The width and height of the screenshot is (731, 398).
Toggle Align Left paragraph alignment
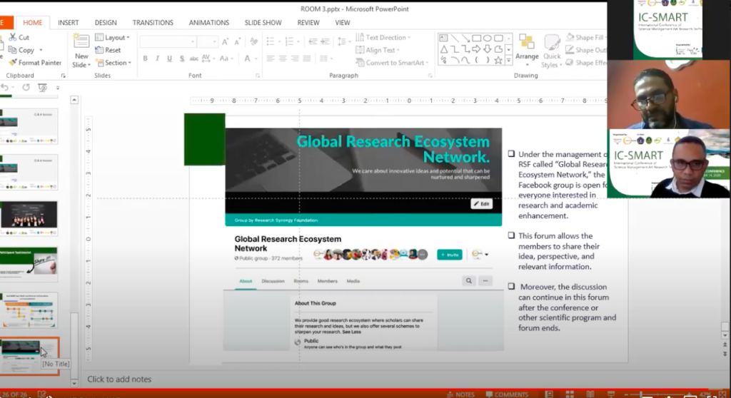coord(271,58)
